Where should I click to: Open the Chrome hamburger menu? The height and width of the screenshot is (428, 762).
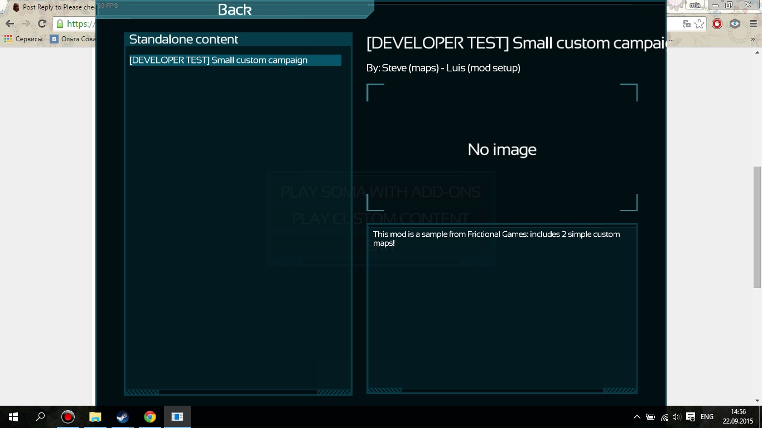[753, 24]
